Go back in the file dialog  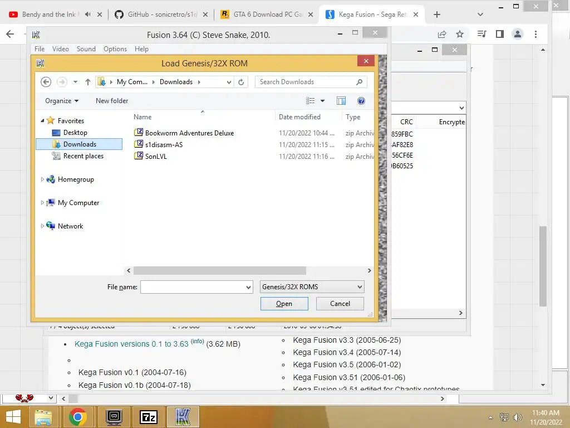(x=46, y=82)
